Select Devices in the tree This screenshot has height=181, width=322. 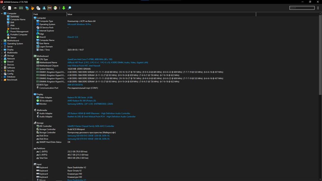[x=11, y=65]
